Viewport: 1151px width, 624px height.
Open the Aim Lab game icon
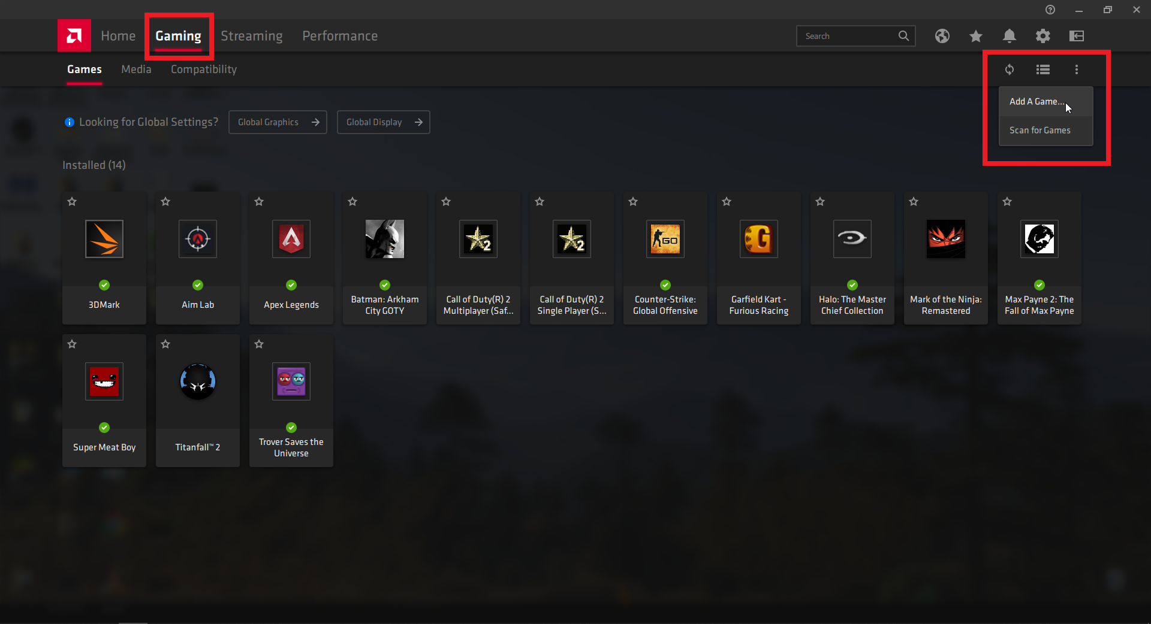click(x=198, y=239)
